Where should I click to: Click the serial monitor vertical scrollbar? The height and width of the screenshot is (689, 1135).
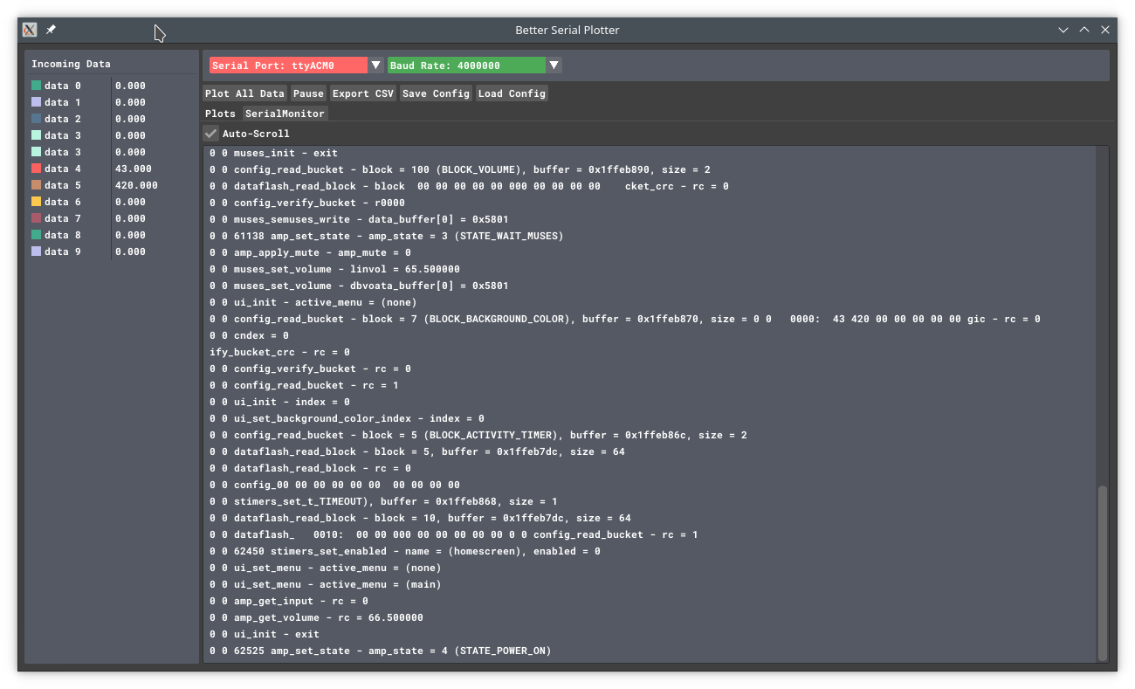click(x=1103, y=572)
